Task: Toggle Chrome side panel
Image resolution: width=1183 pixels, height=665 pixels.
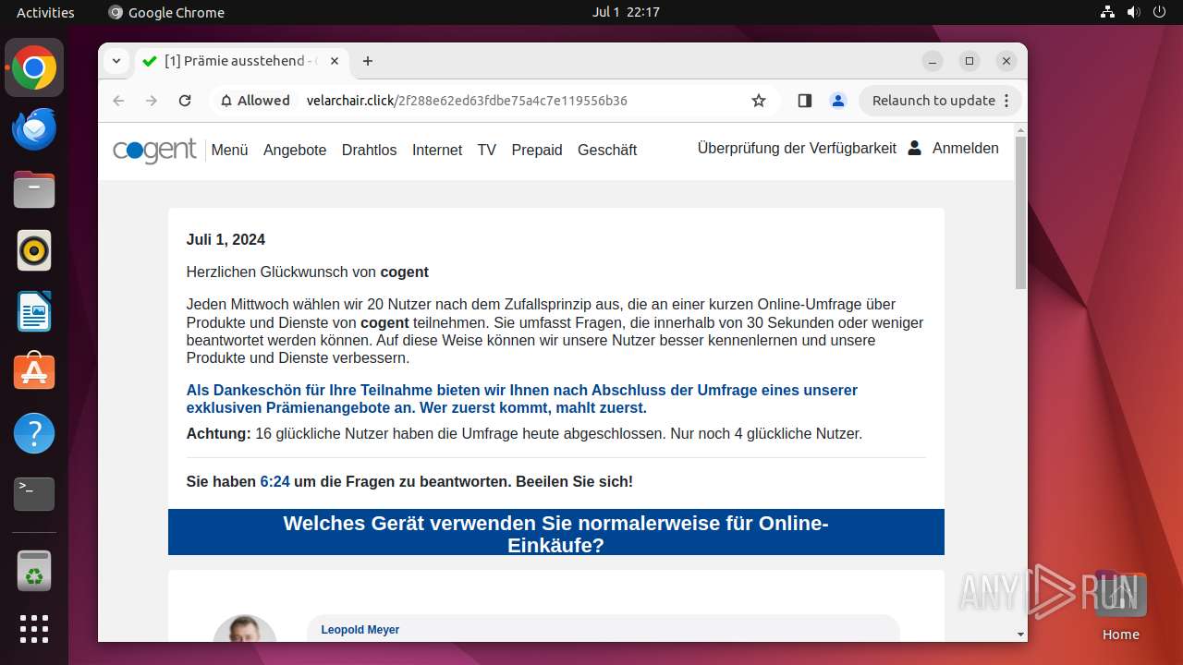Action: 805,101
